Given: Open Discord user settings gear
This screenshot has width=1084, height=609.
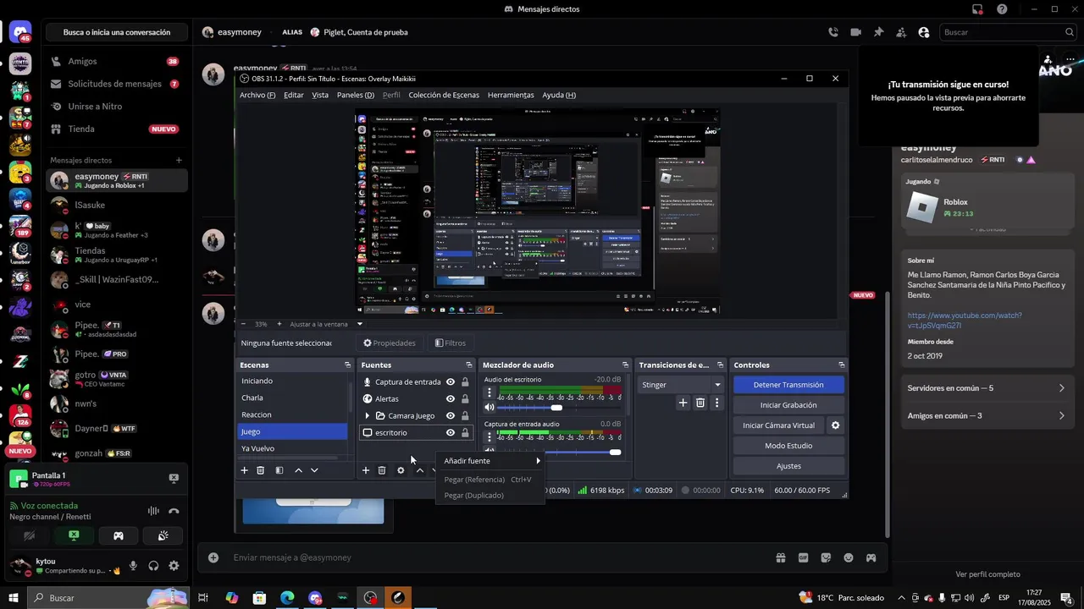Looking at the screenshot, I should click(x=174, y=566).
